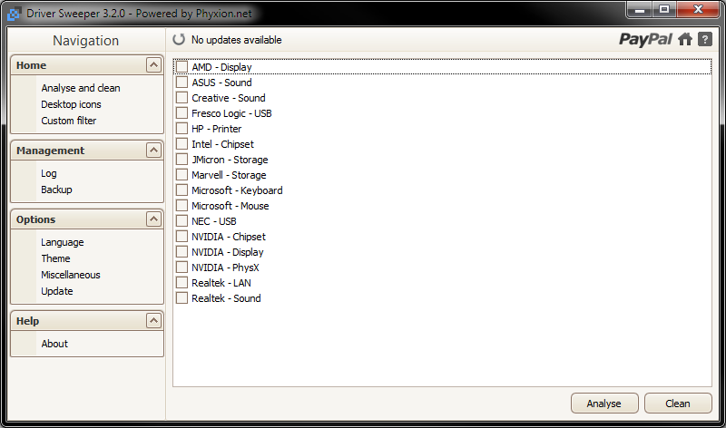
Task: Check the AMD - Display checkbox
Action: tap(182, 67)
